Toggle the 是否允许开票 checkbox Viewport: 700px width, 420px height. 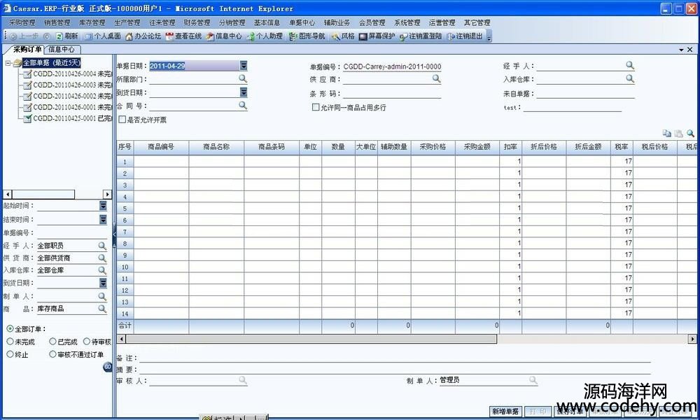click(122, 120)
